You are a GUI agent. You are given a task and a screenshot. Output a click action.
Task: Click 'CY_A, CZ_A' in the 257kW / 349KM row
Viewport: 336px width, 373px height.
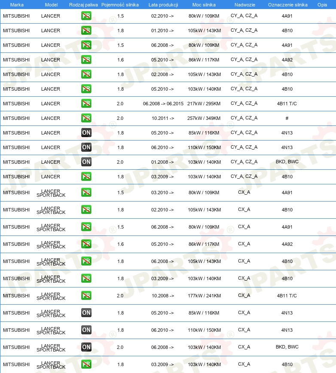coord(244,118)
